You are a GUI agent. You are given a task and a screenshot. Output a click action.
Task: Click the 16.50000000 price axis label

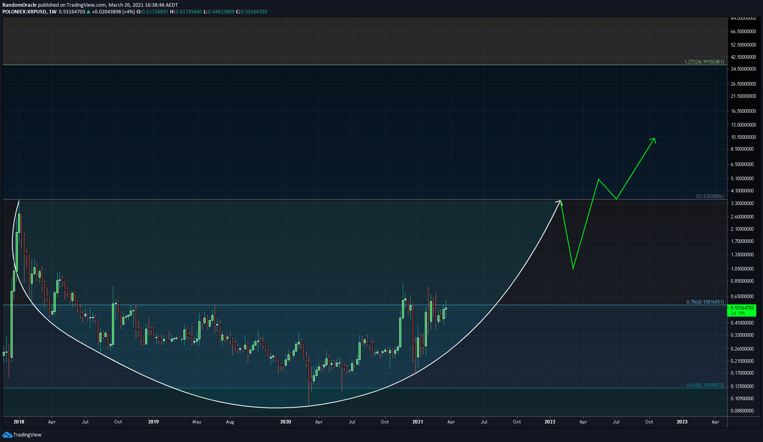pos(743,111)
